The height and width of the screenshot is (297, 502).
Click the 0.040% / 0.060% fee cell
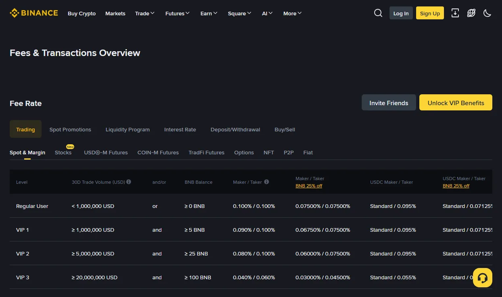[254, 277]
